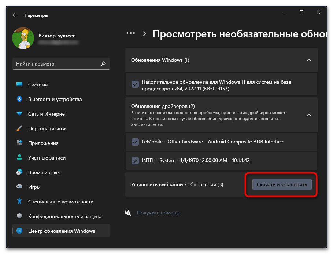Click the accessibility figure icon
Image resolution: width=333 pixels, height=254 pixels.
[19, 201]
